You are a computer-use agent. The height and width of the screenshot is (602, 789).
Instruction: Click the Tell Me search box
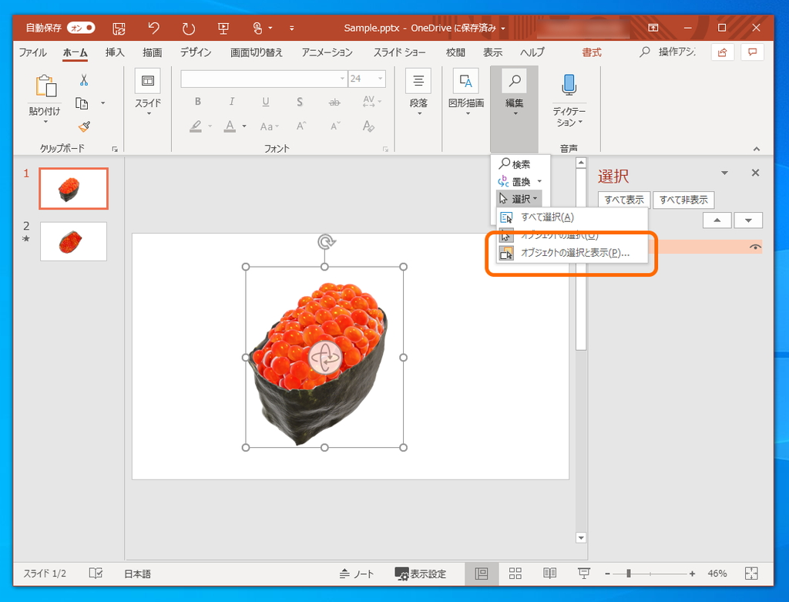click(668, 52)
